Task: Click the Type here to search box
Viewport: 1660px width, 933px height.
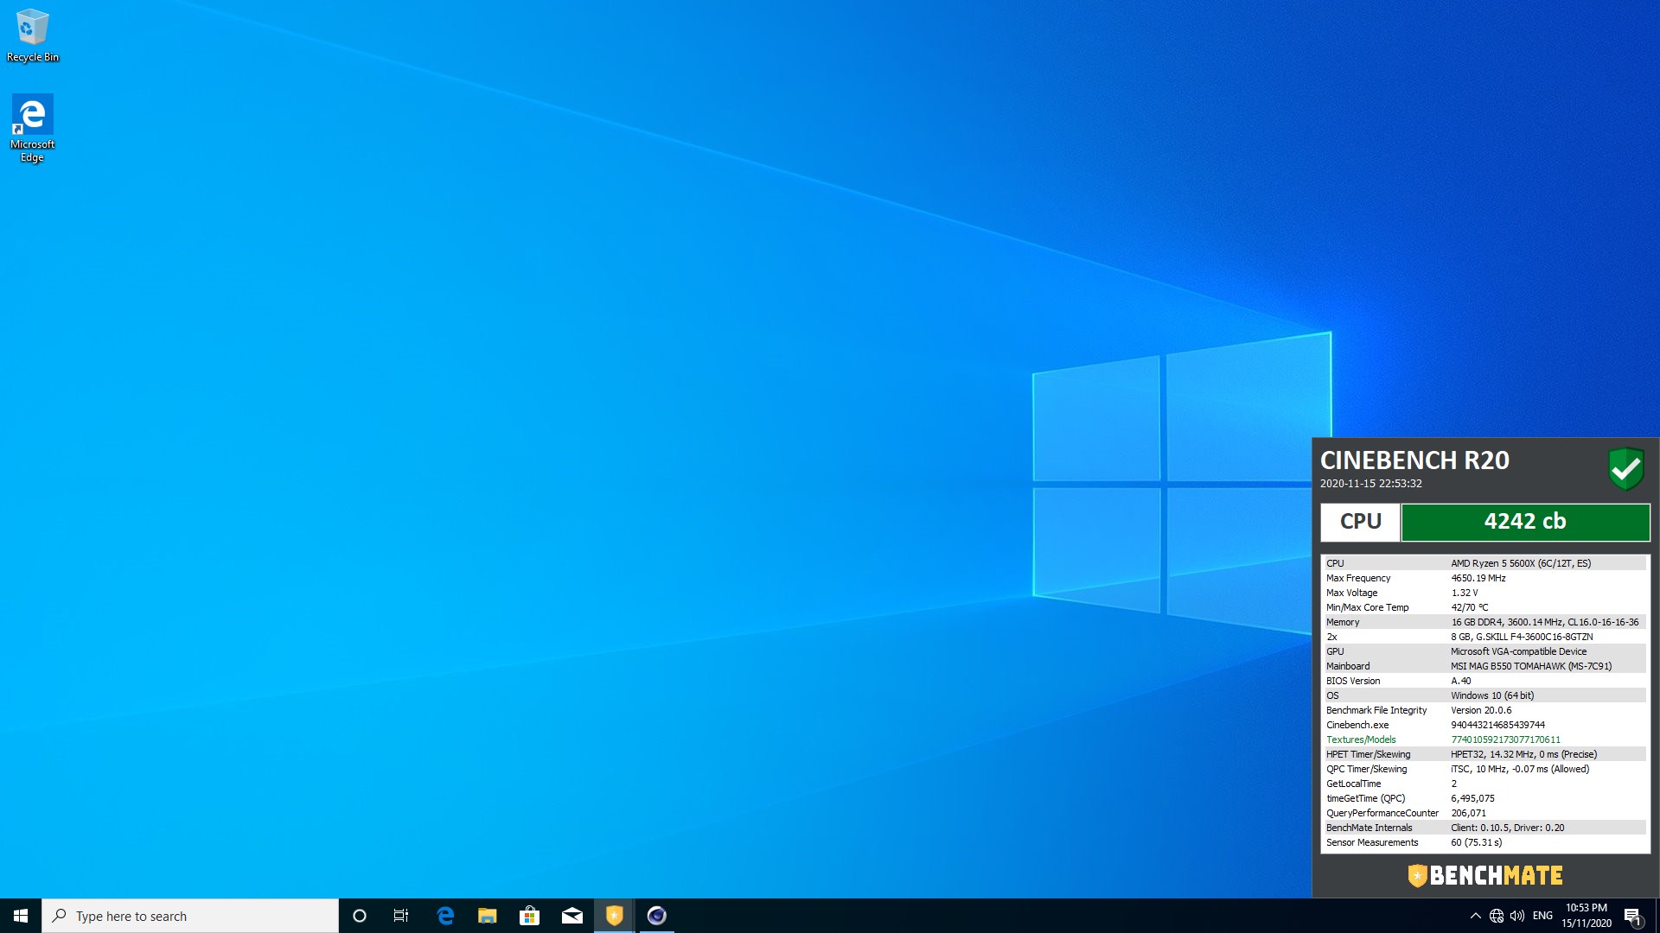Action: click(190, 916)
